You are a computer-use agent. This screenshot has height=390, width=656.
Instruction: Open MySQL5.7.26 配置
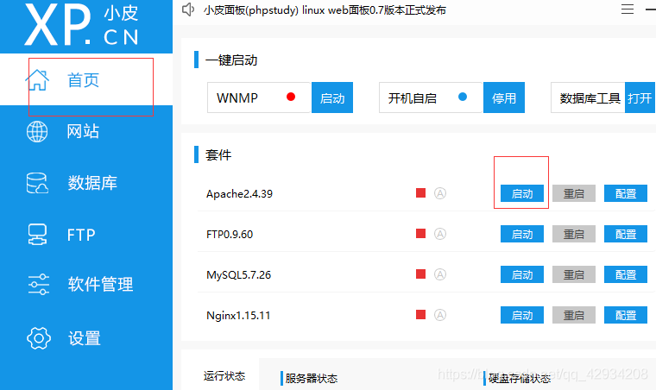point(626,274)
